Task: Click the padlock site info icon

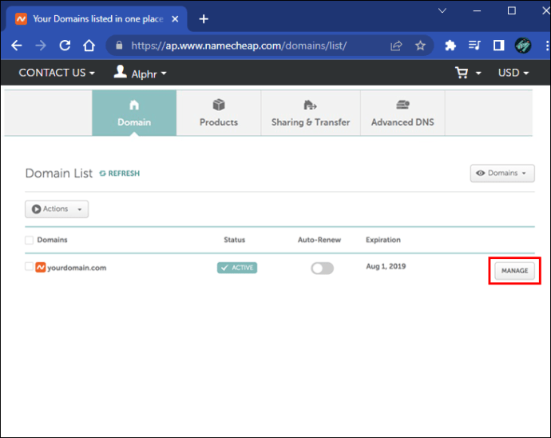Action: coord(119,46)
